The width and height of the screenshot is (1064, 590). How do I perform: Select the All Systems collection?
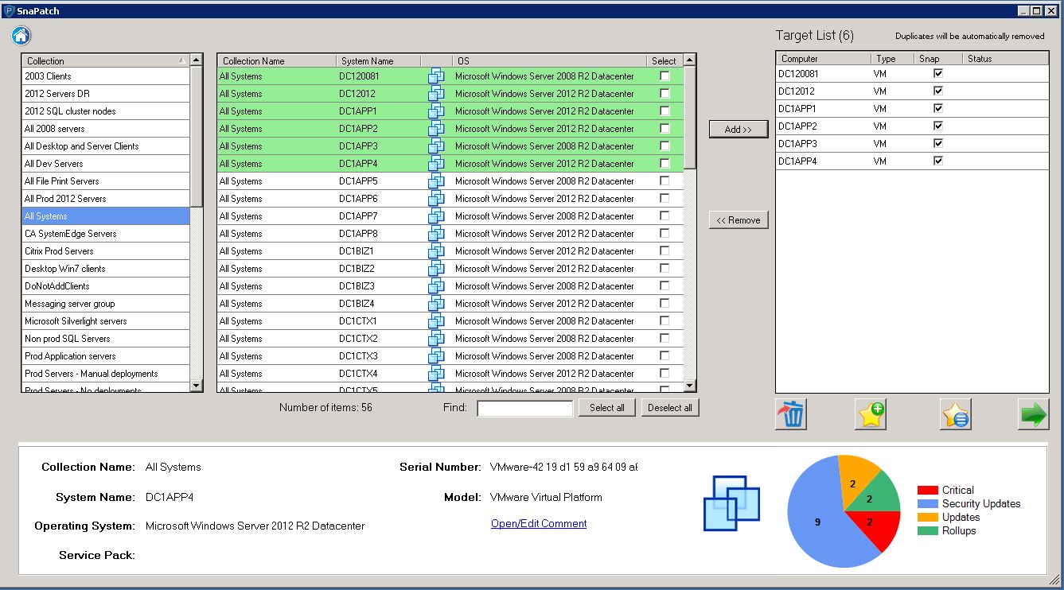106,216
